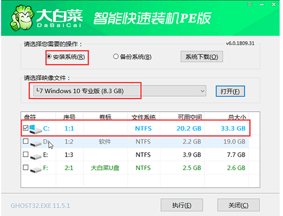Select the 安装系统(R) radio button
Image resolution: width=283 pixels, height=216 pixels.
click(49, 56)
